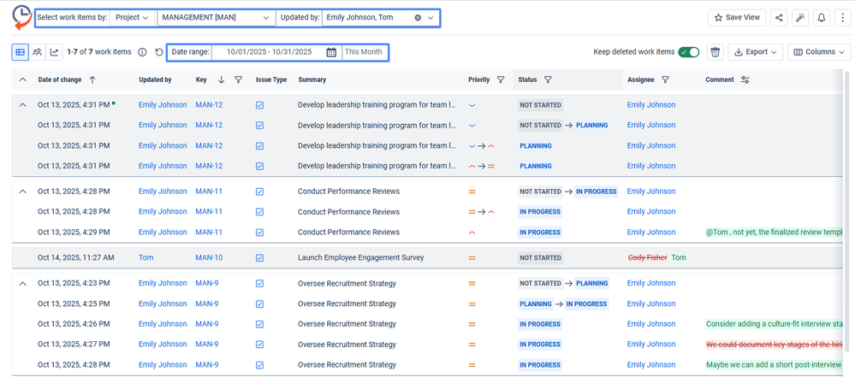855x377 pixels.
Task: Open the MANAGEMENT [MAN] project dropdown
Action: [x=216, y=17]
